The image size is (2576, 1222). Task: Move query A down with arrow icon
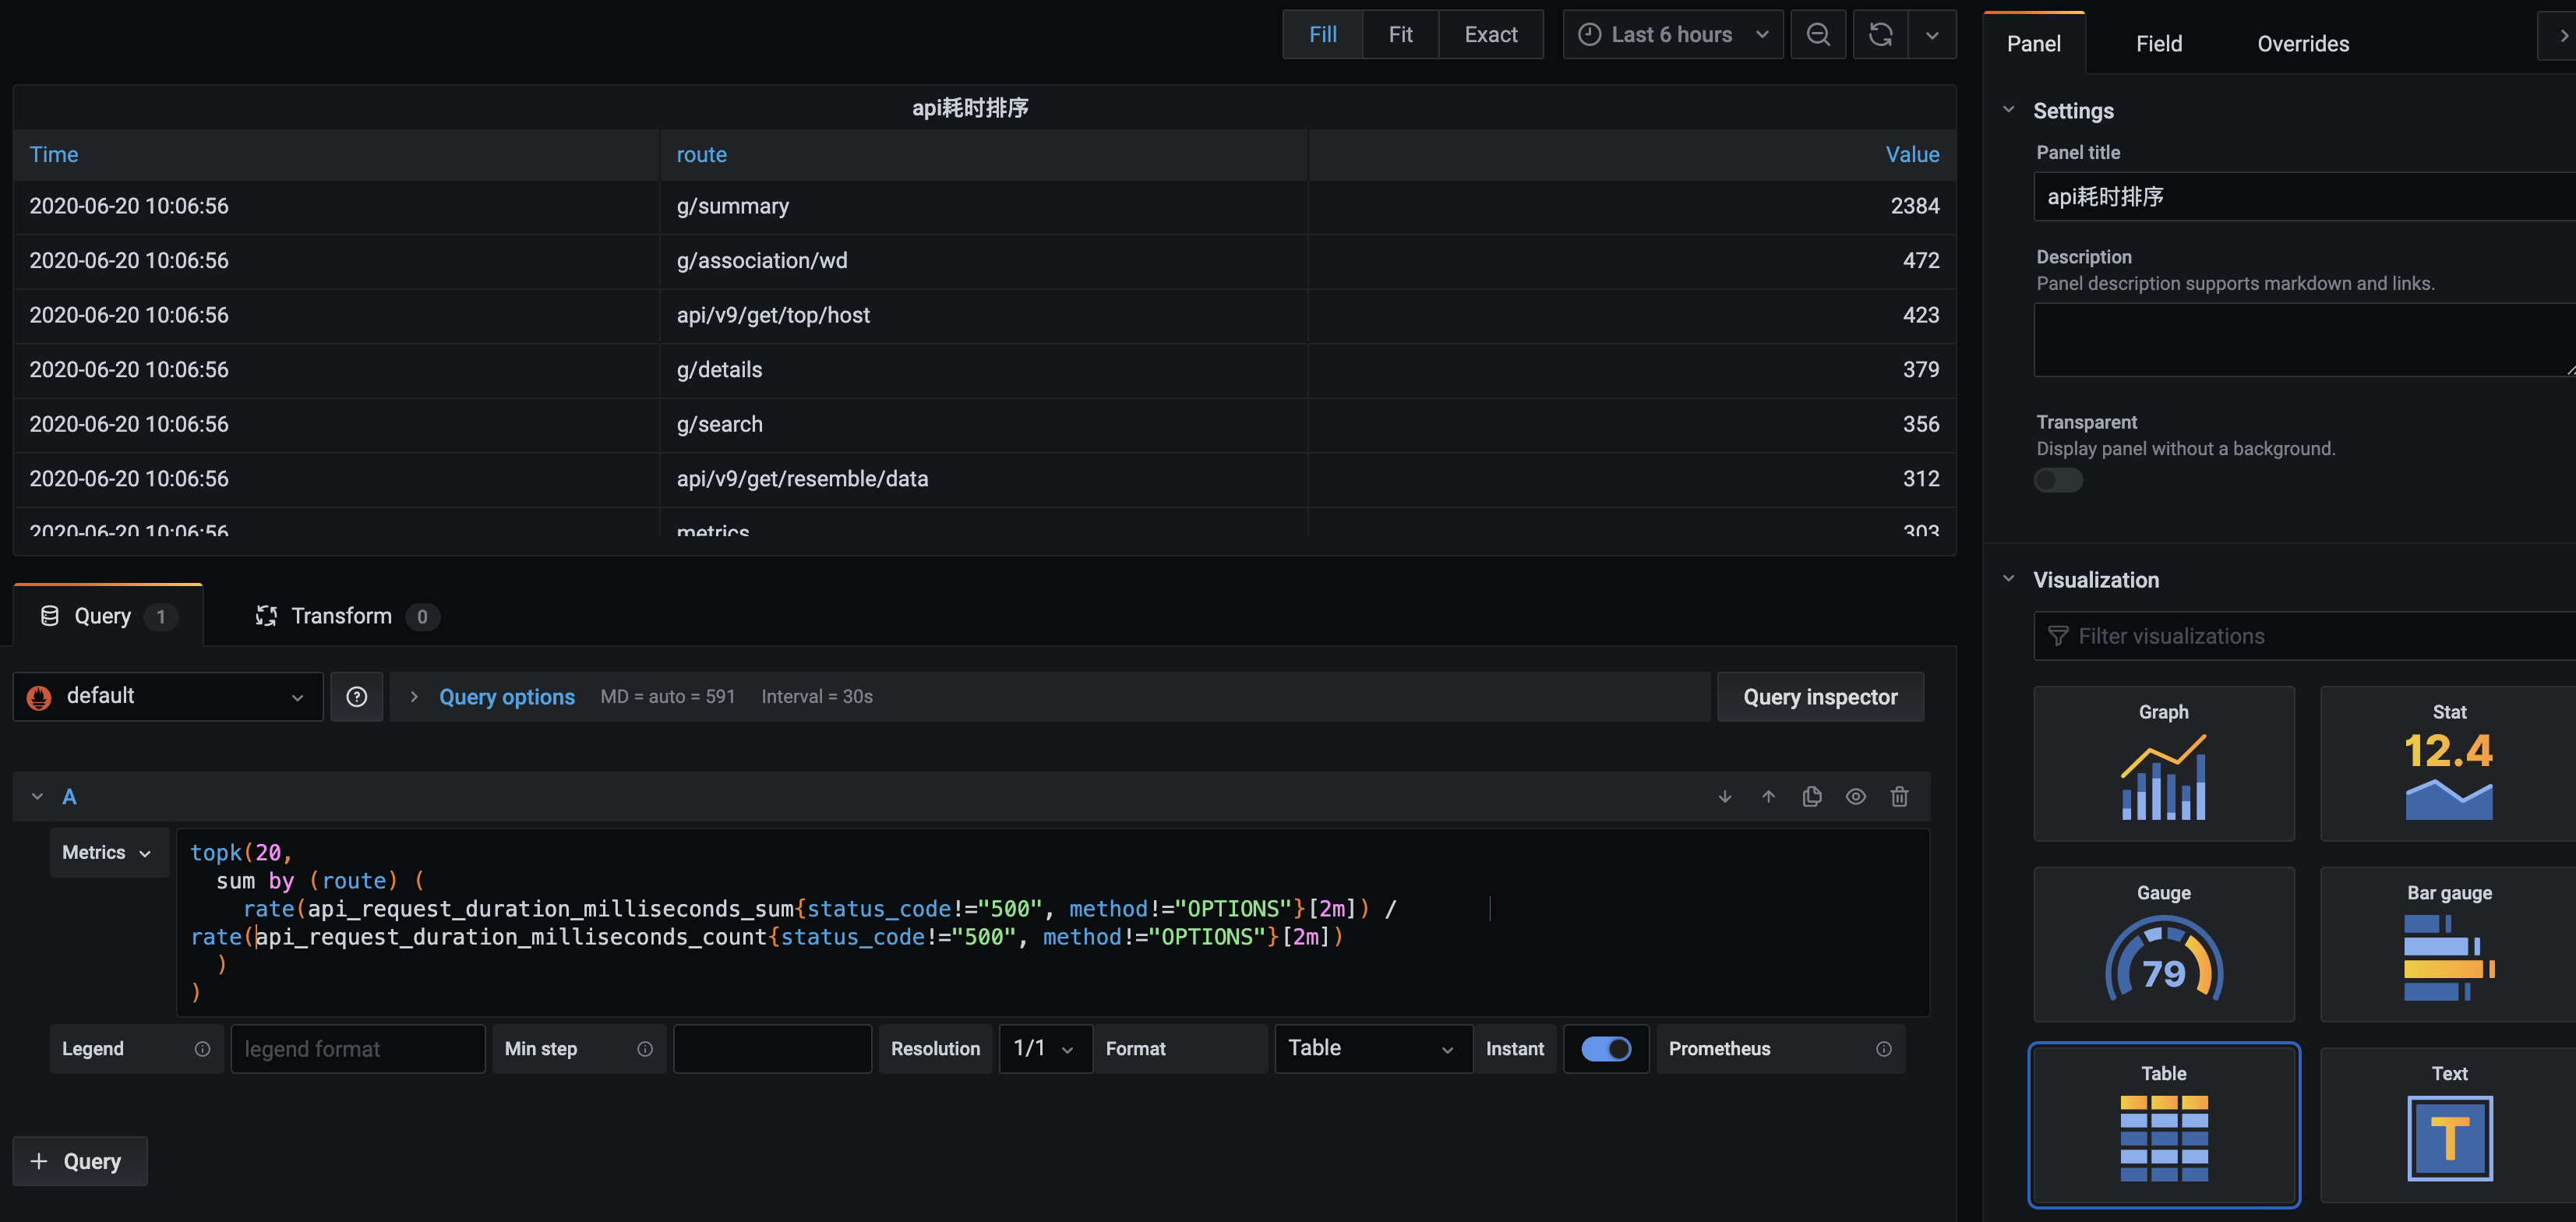(x=1724, y=797)
